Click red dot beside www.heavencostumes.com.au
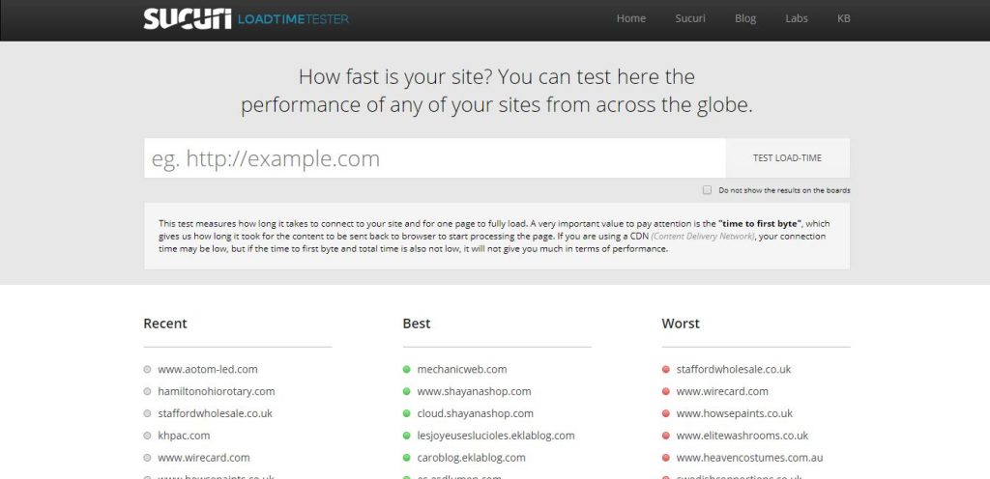 [x=665, y=458]
